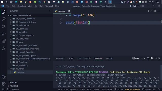162x91 pixels.
Task: Switch to the OUTPUT panel tab
Action: [x=71, y=58]
